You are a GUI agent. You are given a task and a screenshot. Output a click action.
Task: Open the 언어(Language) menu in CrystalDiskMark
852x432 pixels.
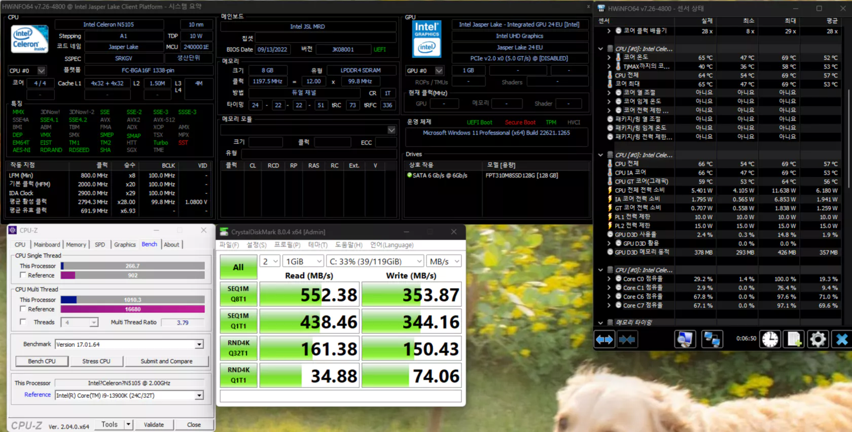[x=392, y=245]
